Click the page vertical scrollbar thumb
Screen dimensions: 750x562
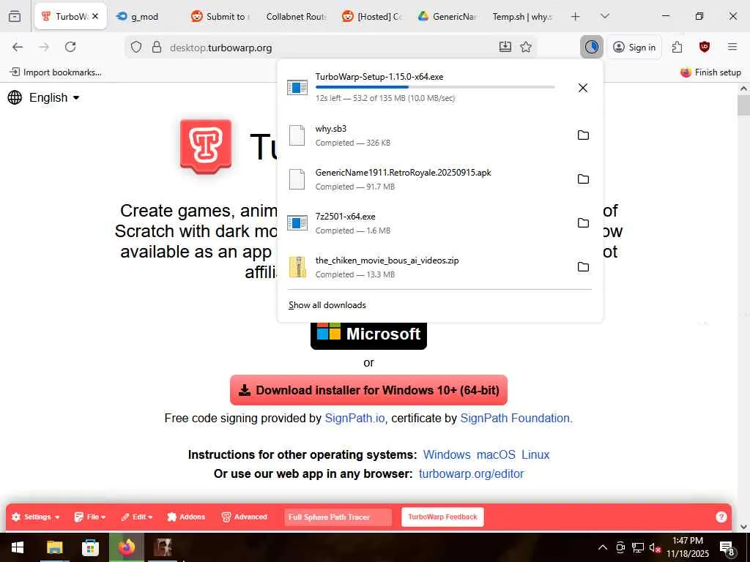tap(743, 105)
